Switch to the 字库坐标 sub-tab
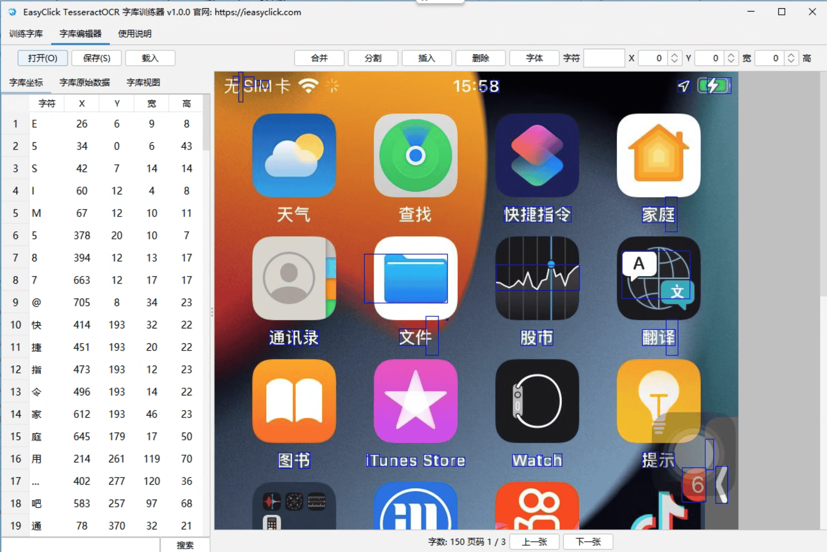 coord(26,82)
